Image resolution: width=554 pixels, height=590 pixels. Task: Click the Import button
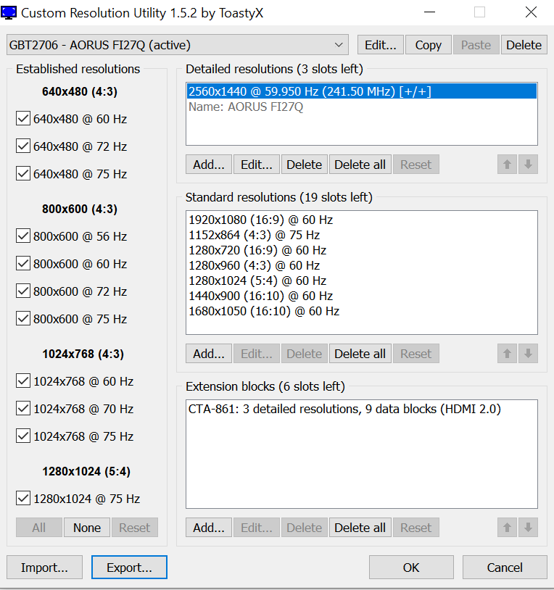(44, 568)
